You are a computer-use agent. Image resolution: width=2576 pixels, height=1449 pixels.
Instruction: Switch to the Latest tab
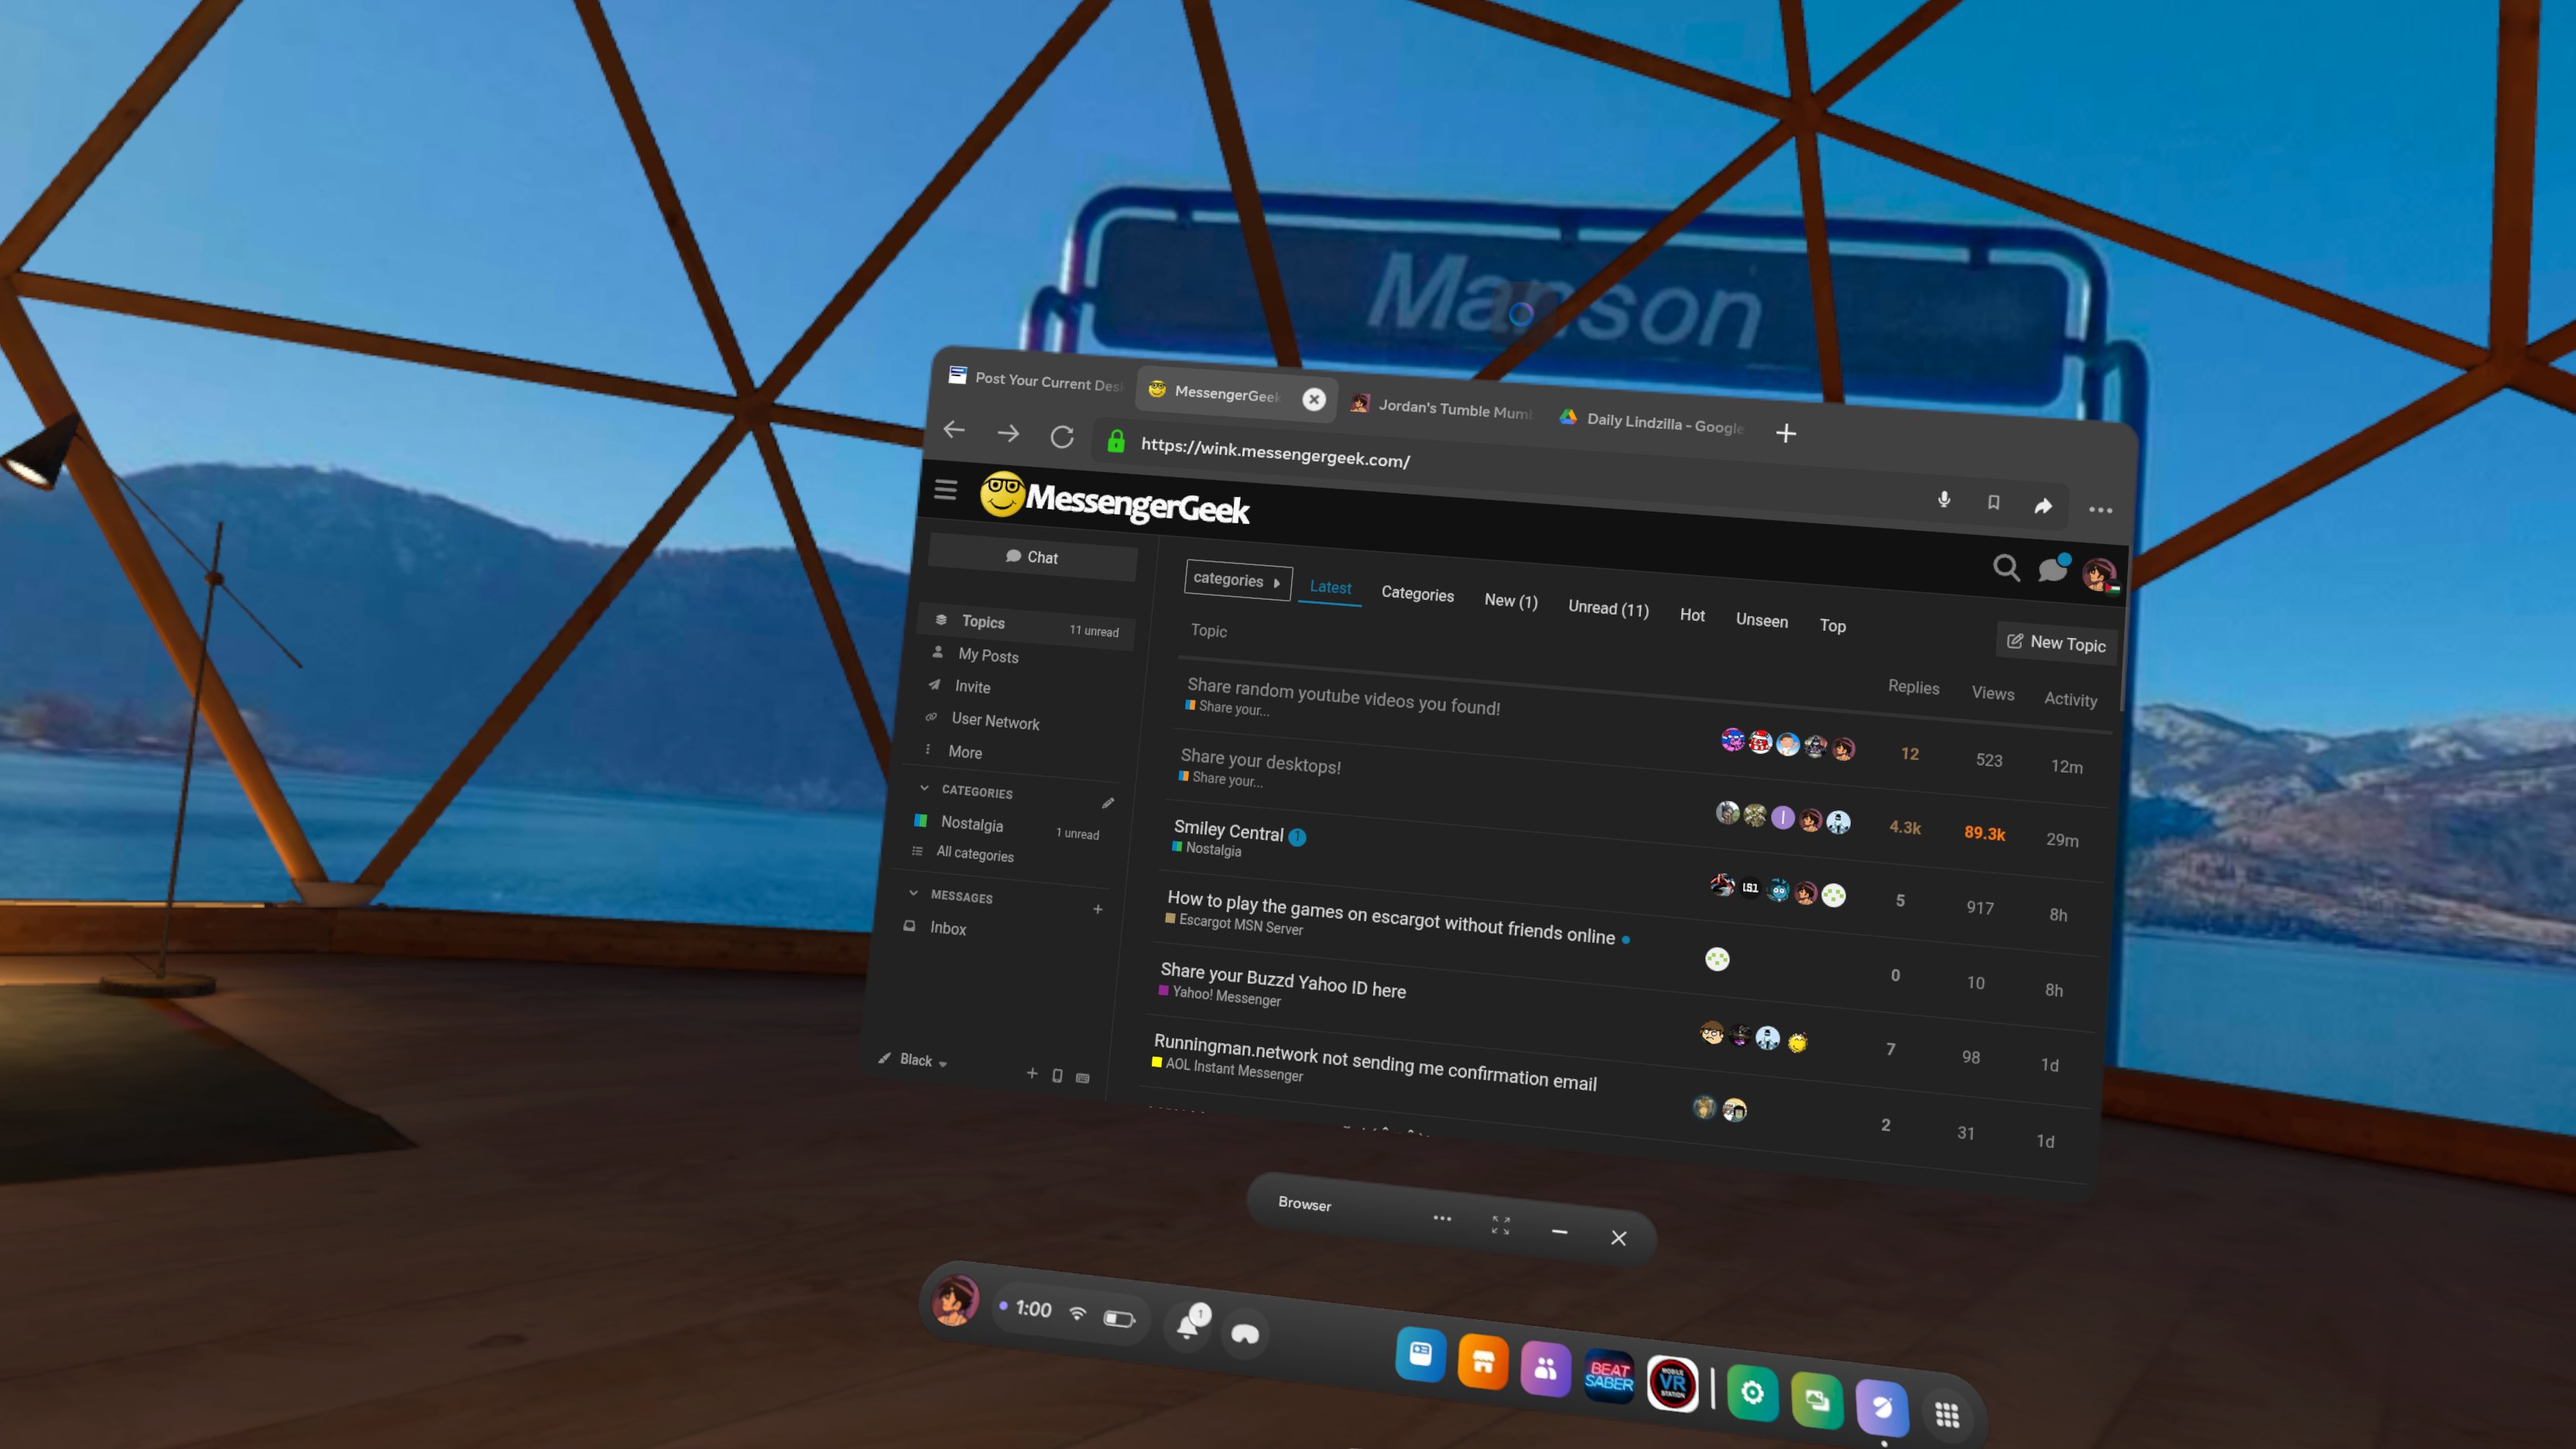click(1330, 588)
